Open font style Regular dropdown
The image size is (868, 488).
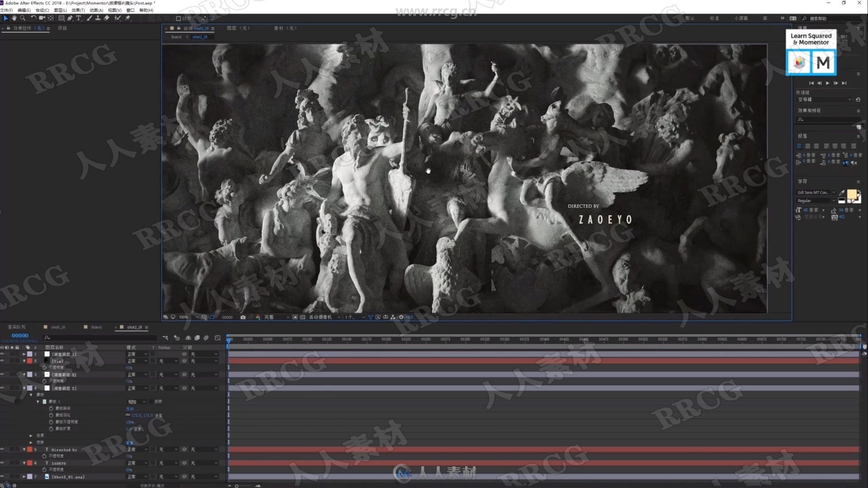click(x=816, y=201)
